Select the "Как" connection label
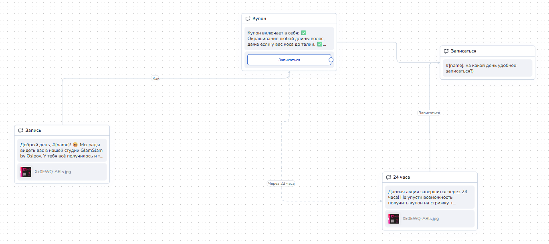549x244 pixels. pyautogui.click(x=156, y=79)
